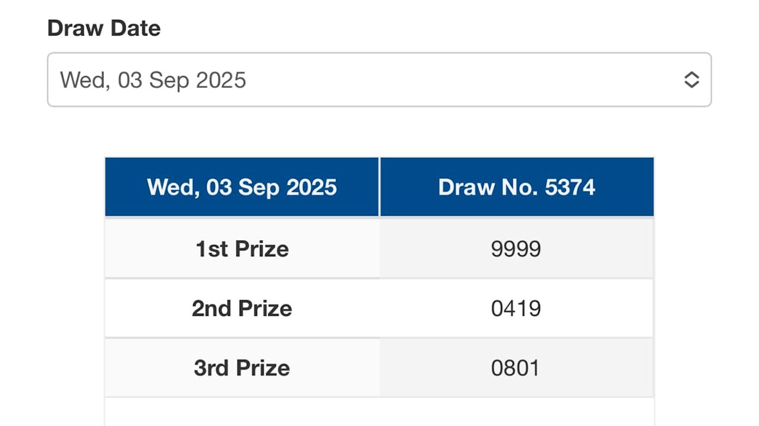Select the 'Draw No. 5374' header cell
Screen dimensions: 759x426
coord(517,187)
